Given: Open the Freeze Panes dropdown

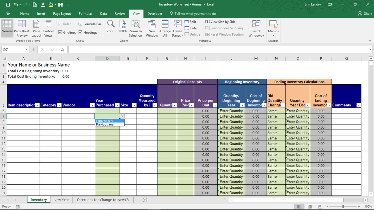Looking at the screenshot, I should coord(177,28).
